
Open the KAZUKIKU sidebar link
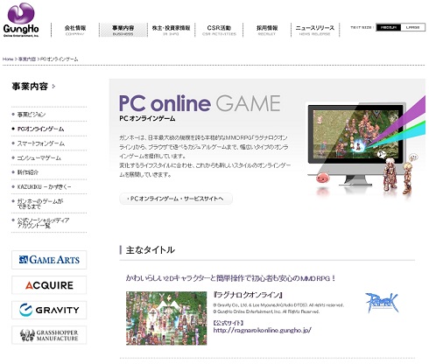(x=44, y=187)
